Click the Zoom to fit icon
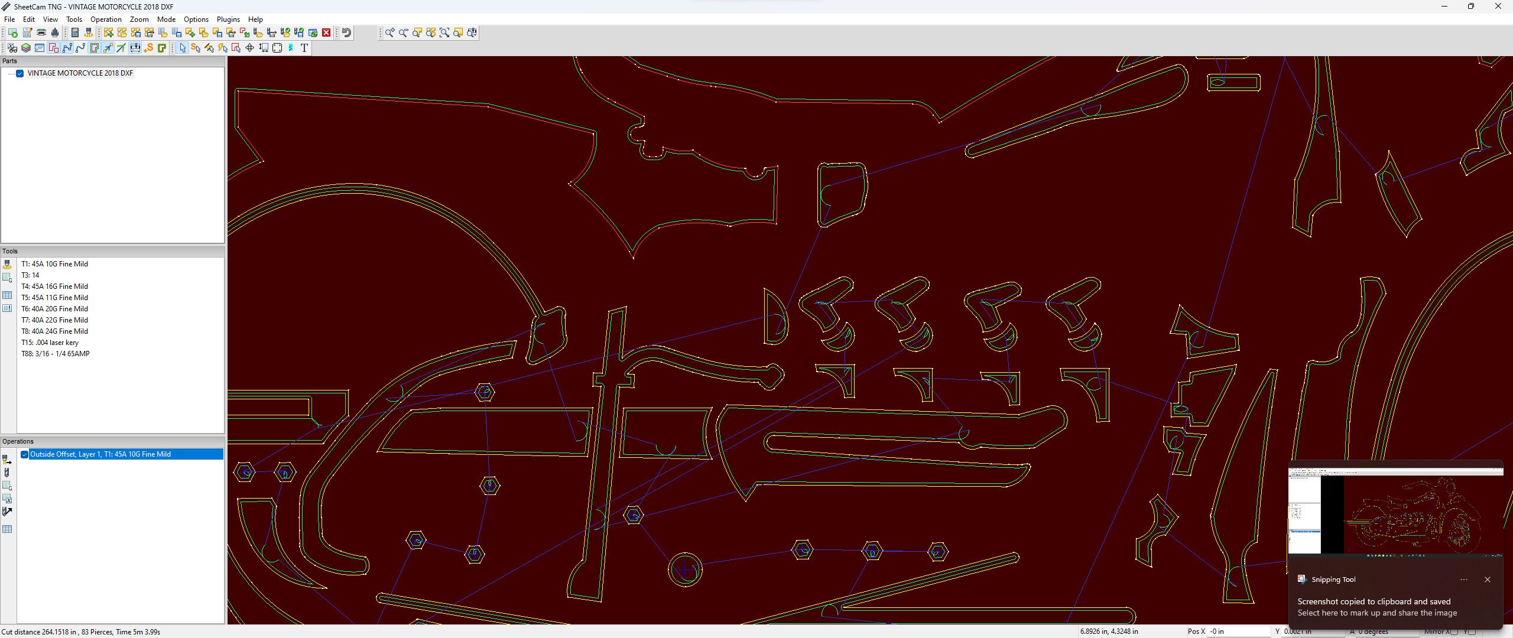 point(444,33)
